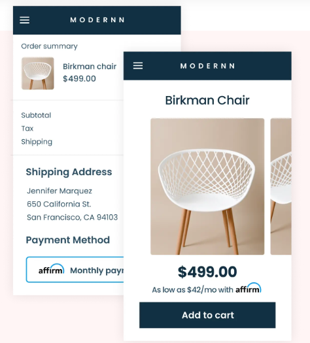Click the Affirm logo under the $499.00 price

coord(249,288)
